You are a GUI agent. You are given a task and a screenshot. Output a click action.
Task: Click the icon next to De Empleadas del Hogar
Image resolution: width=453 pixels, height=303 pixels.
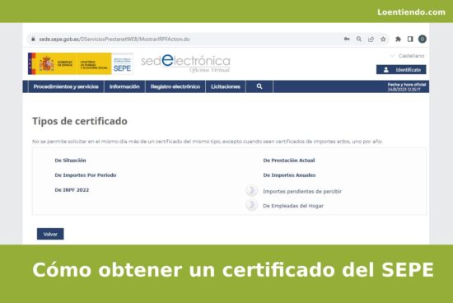251,205
